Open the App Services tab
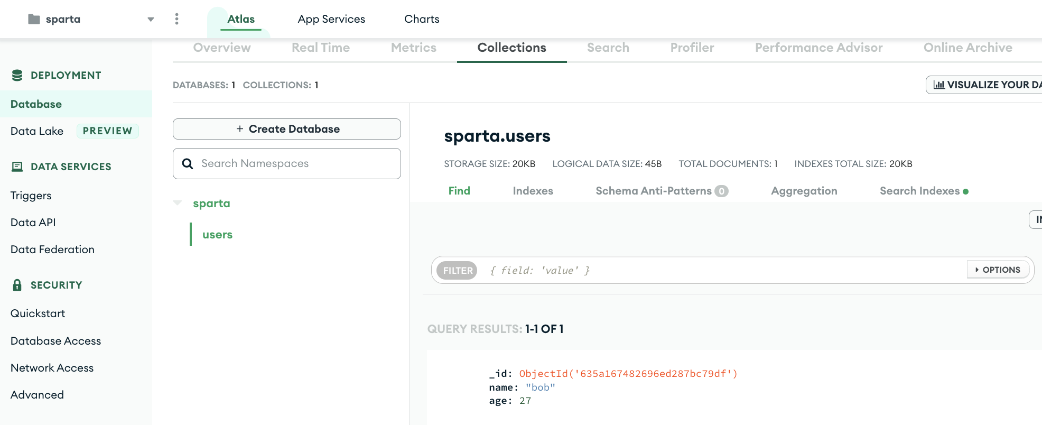 [x=331, y=19]
